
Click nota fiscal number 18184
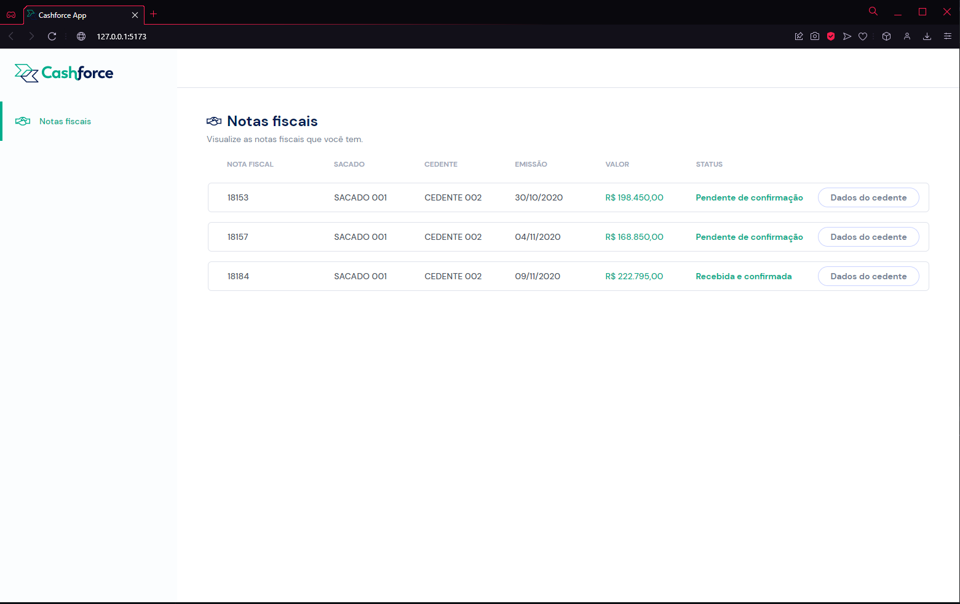click(x=238, y=276)
